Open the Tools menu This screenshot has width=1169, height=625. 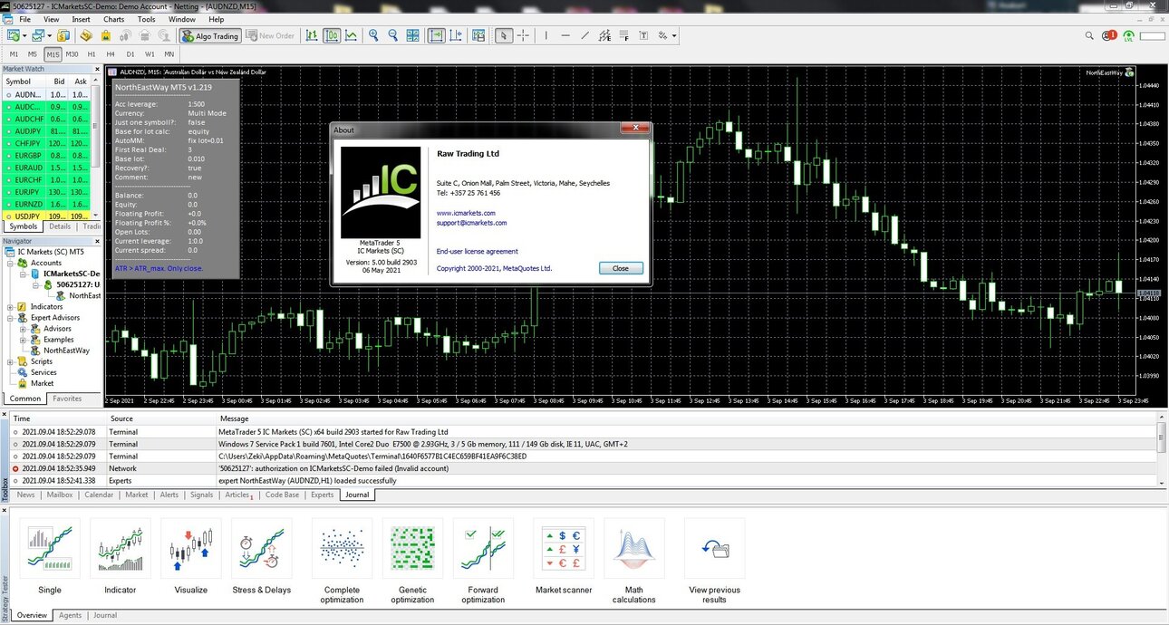click(x=146, y=19)
